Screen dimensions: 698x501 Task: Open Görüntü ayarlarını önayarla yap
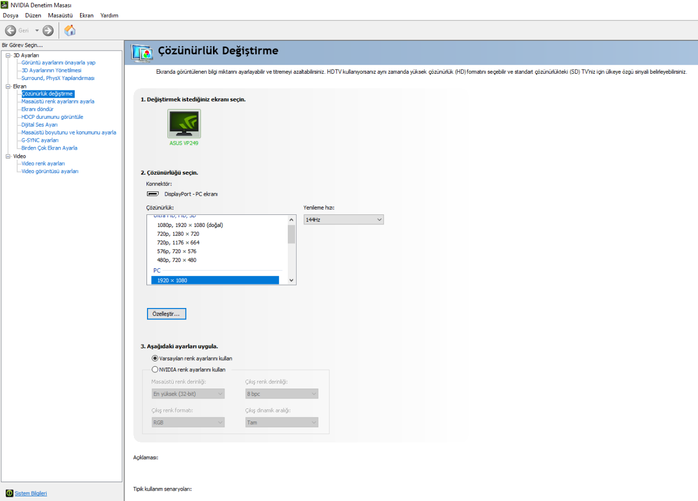58,63
